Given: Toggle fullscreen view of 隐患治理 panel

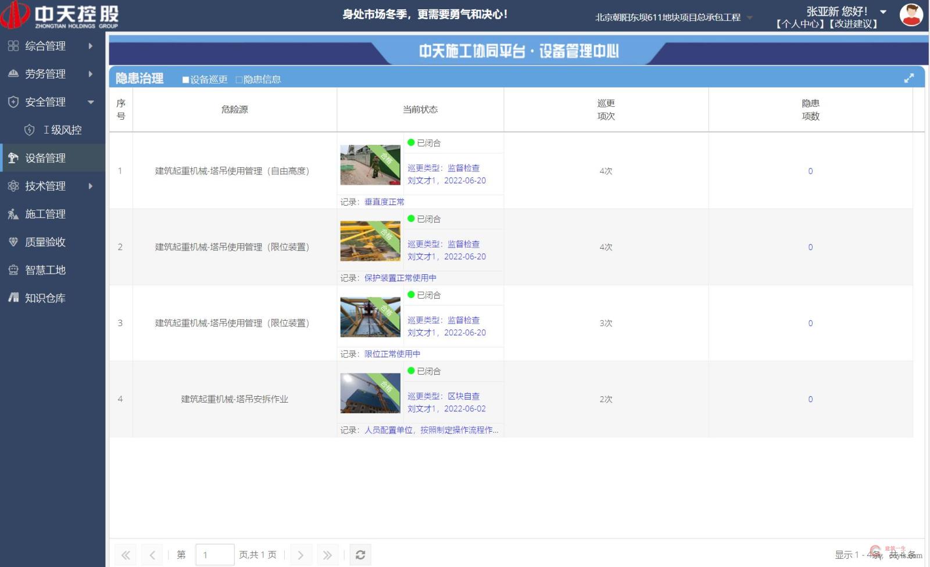Looking at the screenshot, I should click(x=909, y=77).
